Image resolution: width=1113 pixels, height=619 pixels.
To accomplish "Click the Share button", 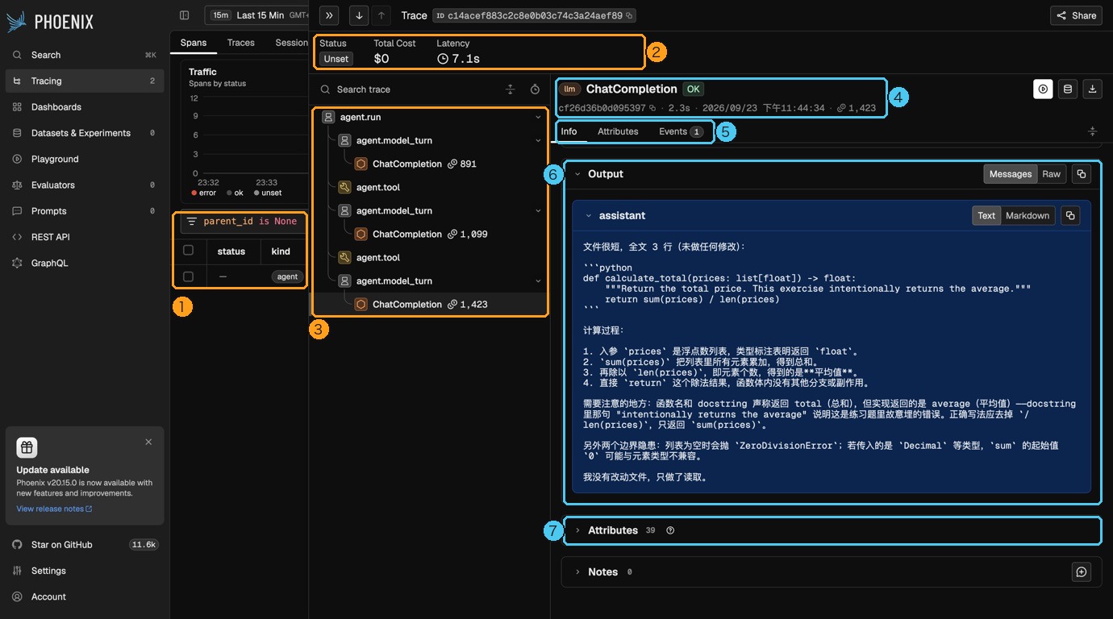I will tap(1077, 15).
